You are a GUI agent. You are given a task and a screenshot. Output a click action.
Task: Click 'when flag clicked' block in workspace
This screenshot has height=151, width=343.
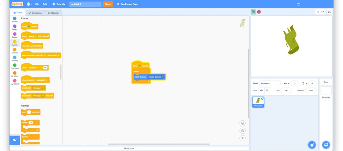(x=140, y=65)
